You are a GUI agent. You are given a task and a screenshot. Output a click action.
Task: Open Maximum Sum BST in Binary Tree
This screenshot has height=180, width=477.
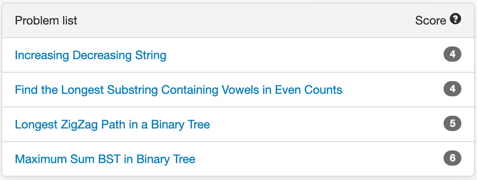click(x=105, y=159)
